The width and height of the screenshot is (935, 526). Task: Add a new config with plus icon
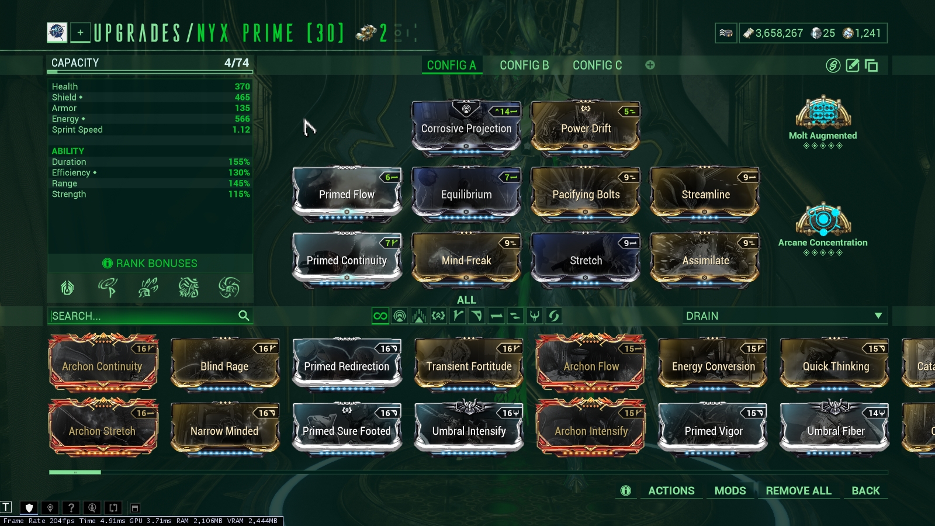(x=650, y=65)
